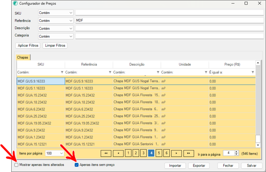Screen dimensions: 266x172
Task: Open the Referência condition dropdown
Action: click(56, 21)
